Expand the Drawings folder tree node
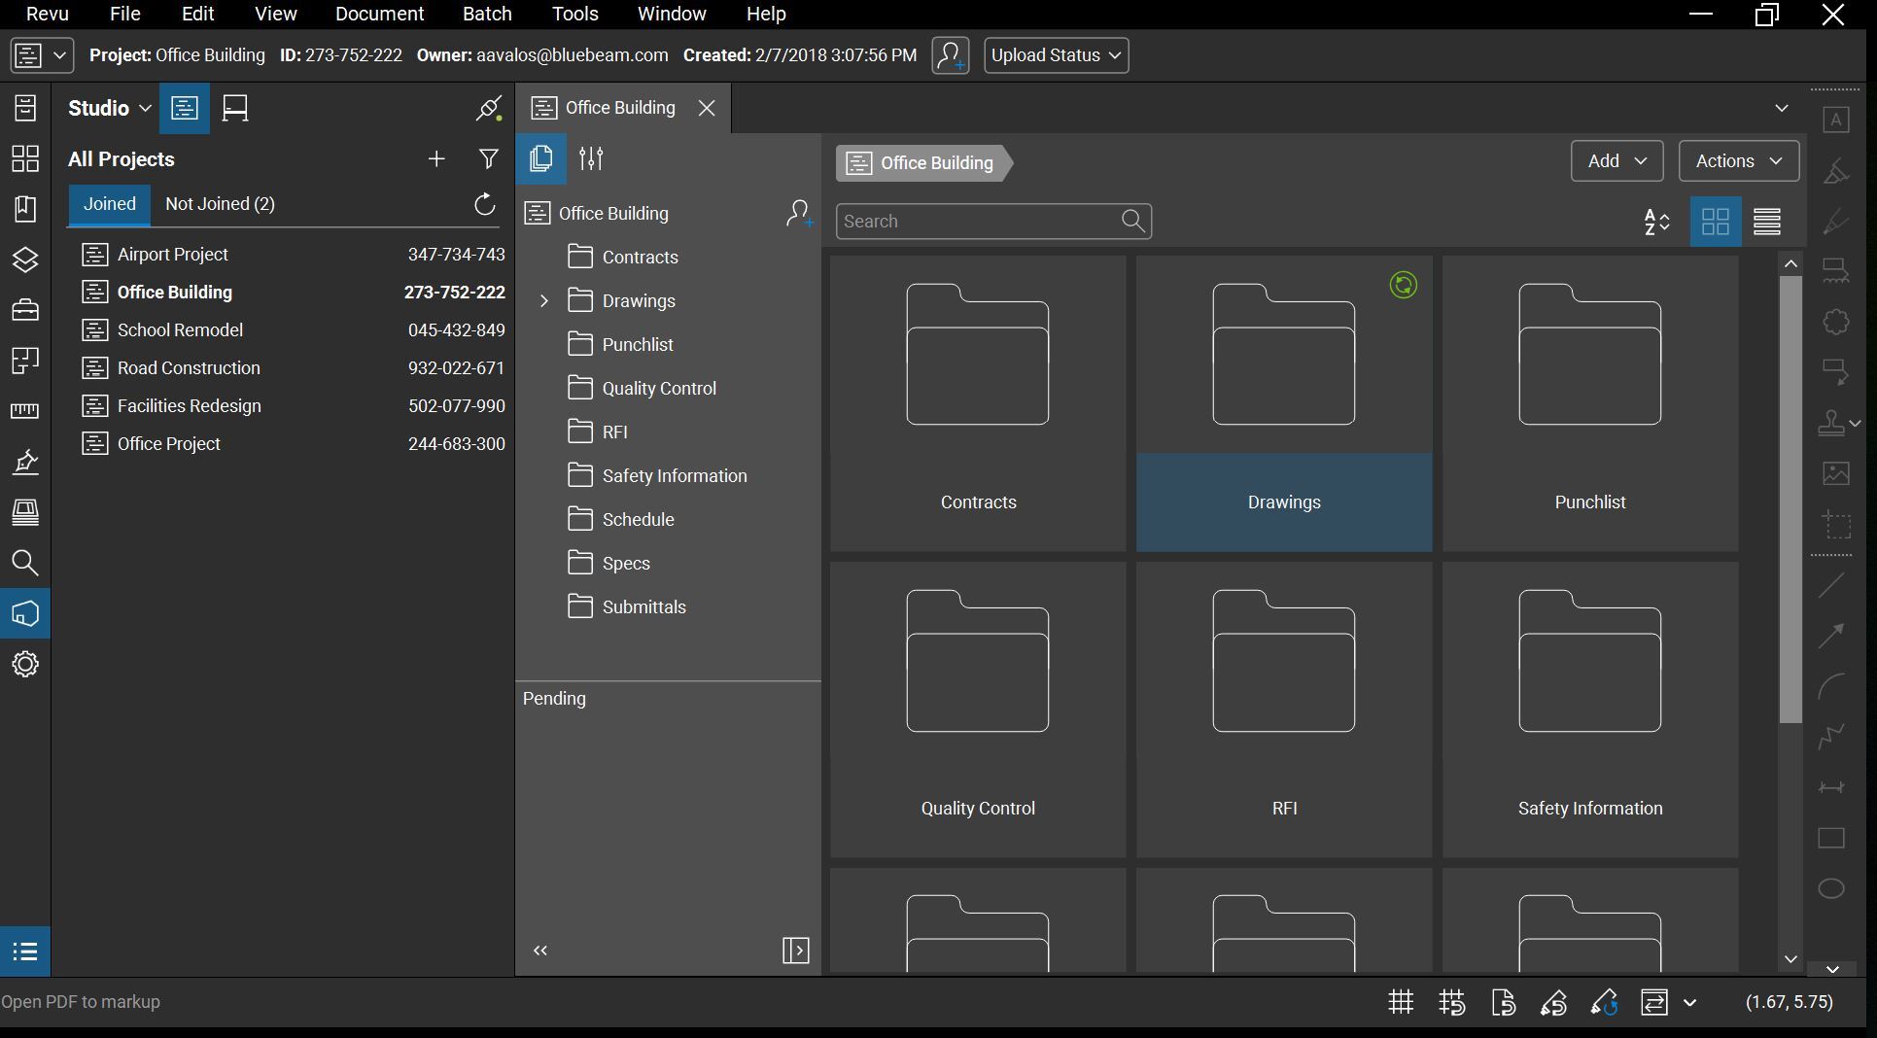 (x=544, y=301)
